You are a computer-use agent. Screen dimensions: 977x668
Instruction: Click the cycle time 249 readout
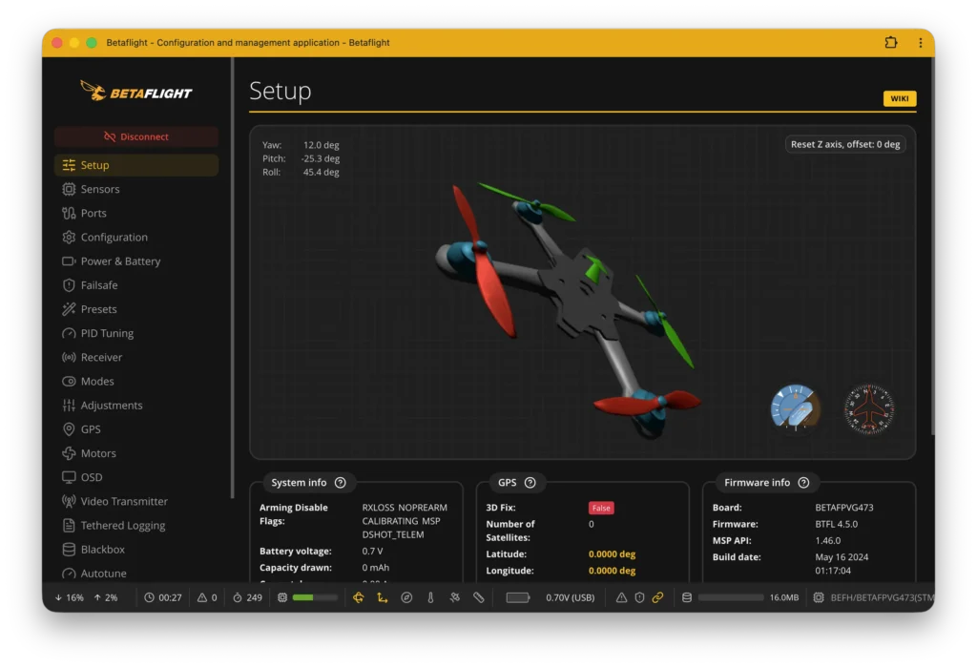click(x=247, y=597)
